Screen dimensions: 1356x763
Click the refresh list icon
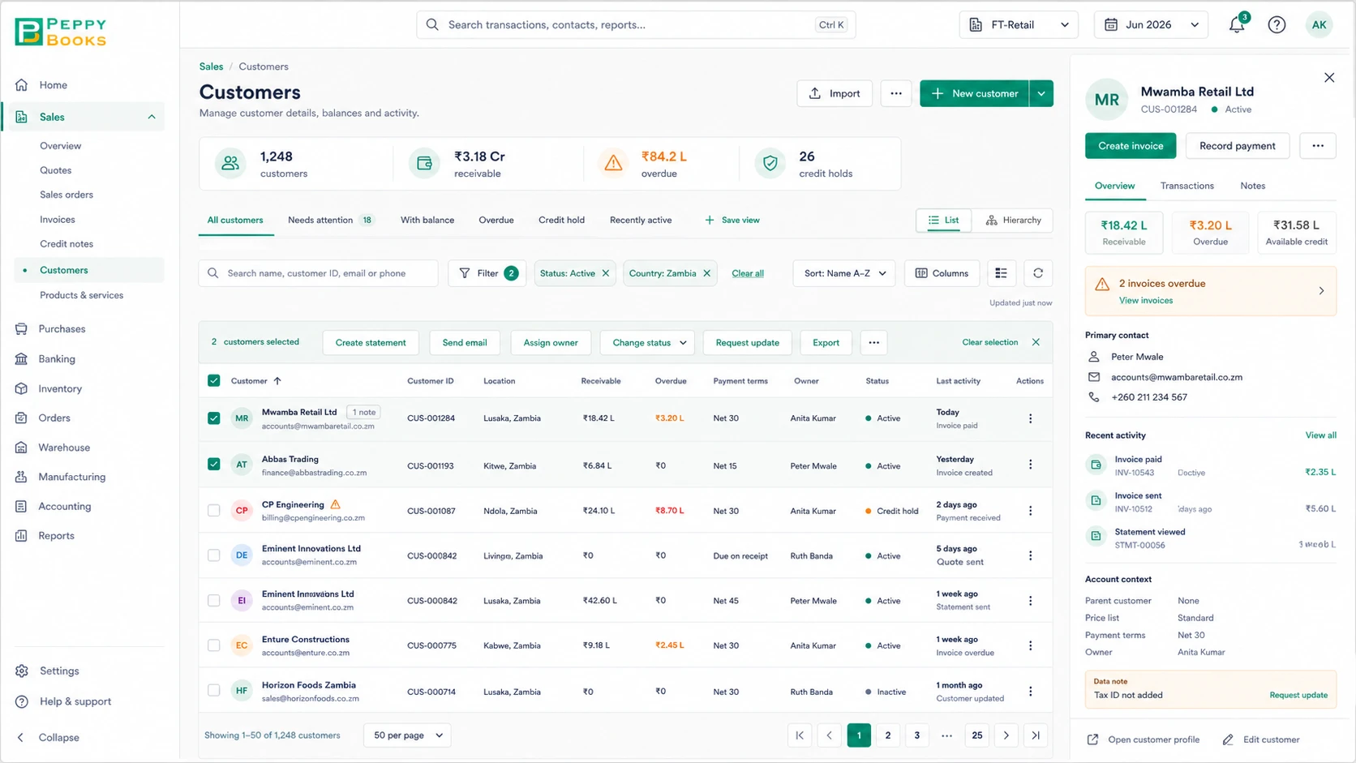(x=1038, y=273)
